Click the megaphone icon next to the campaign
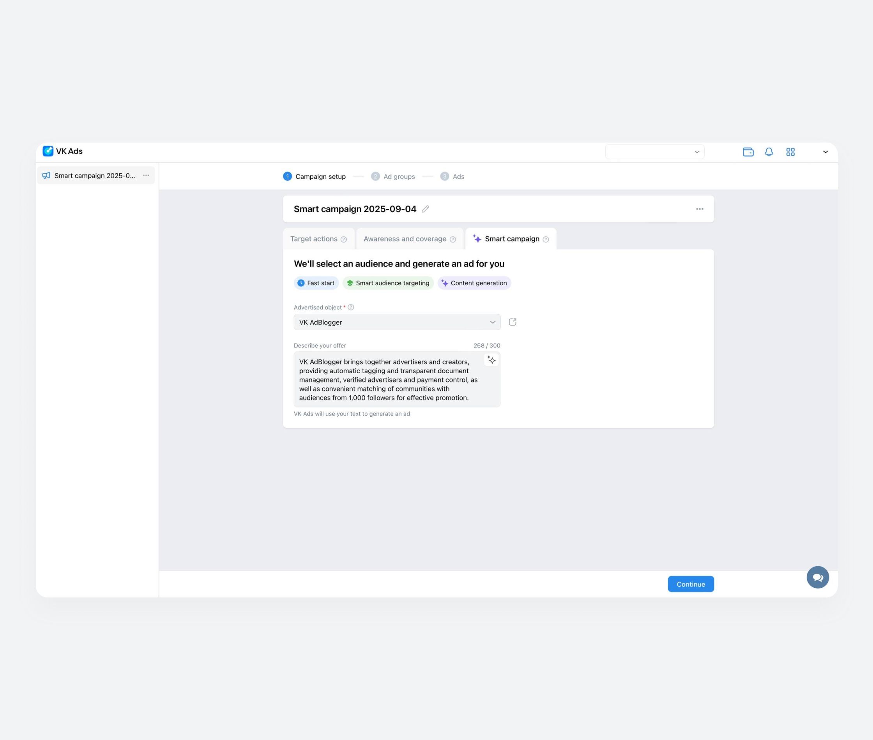The width and height of the screenshot is (873, 740). click(46, 175)
